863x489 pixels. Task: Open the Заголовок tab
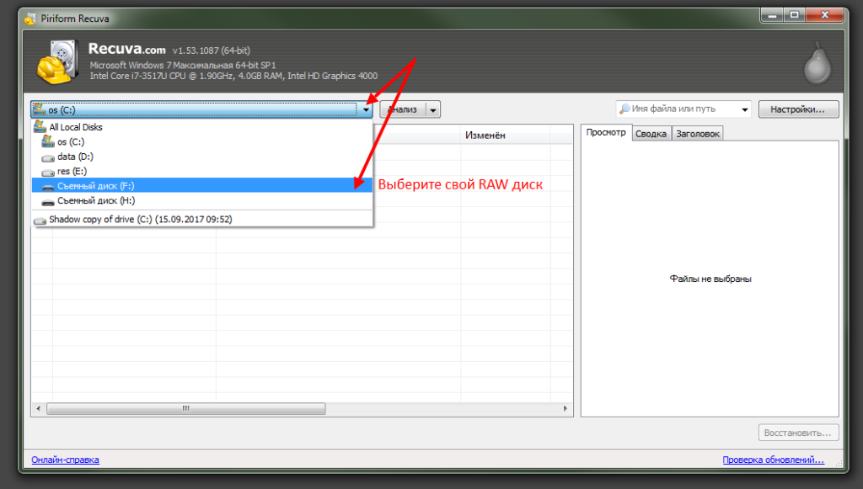tap(697, 134)
